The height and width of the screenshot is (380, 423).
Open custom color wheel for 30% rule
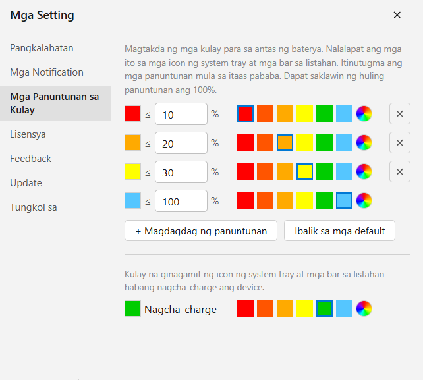coord(364,171)
